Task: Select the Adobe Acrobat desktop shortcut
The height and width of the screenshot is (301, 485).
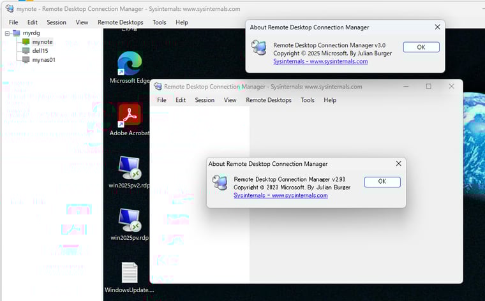Action: [x=130, y=120]
